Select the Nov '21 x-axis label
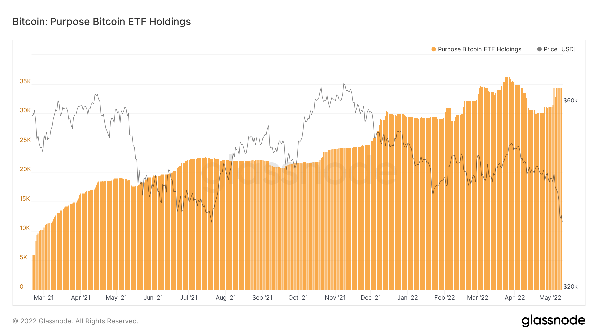The width and height of the screenshot is (598, 336). (x=335, y=298)
